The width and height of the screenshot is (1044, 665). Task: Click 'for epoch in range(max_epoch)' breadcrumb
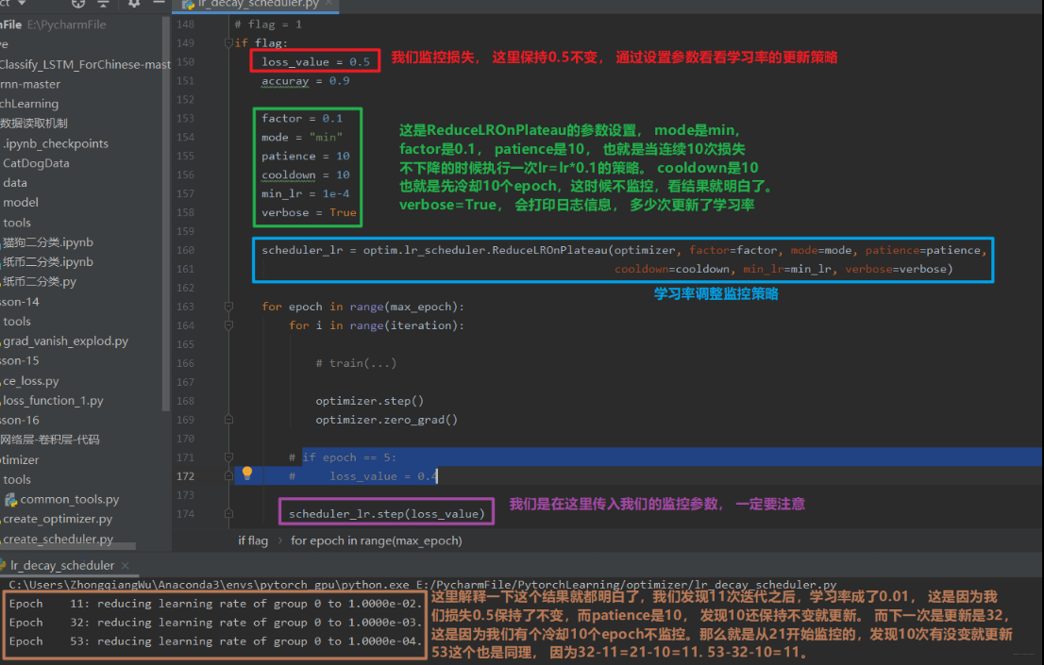(377, 540)
